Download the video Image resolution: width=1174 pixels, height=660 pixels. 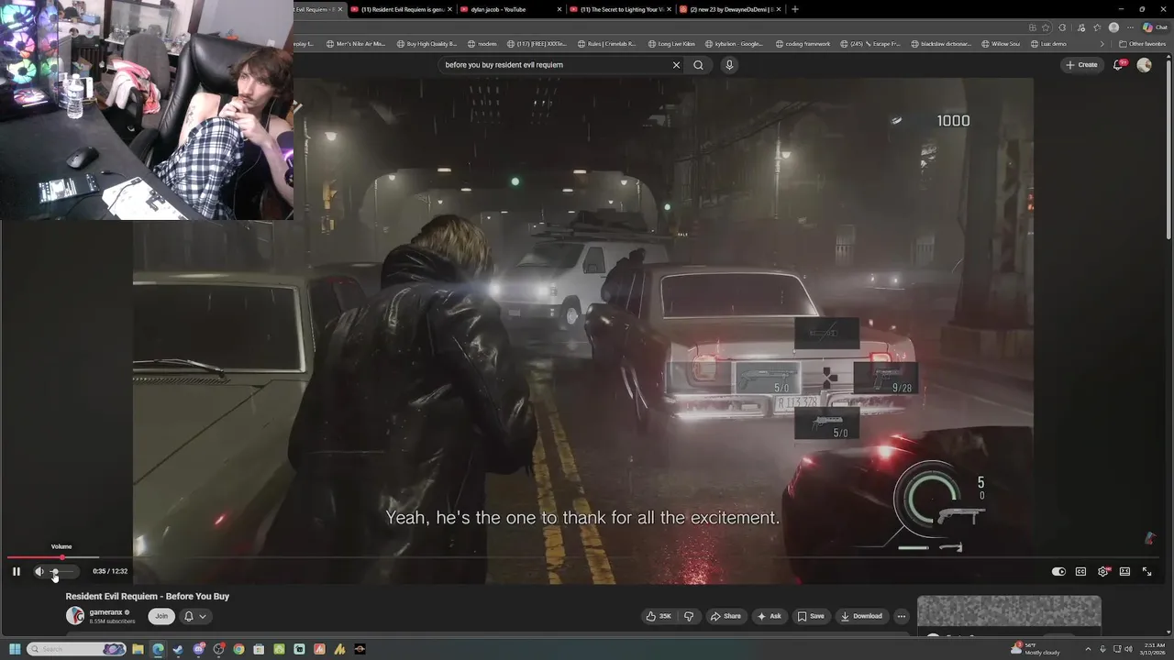coord(862,616)
